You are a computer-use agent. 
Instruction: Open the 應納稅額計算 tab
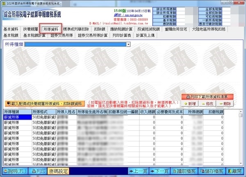(x=121, y=29)
